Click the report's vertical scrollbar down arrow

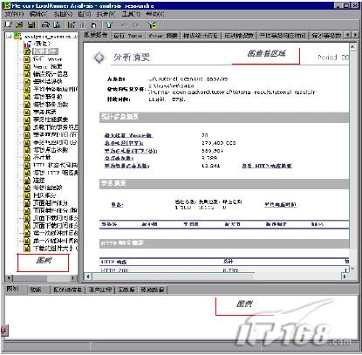(352, 270)
